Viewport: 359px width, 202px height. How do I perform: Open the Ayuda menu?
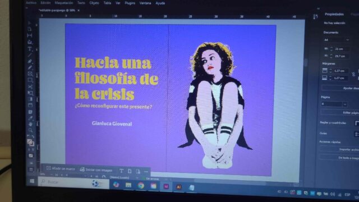click(x=160, y=3)
